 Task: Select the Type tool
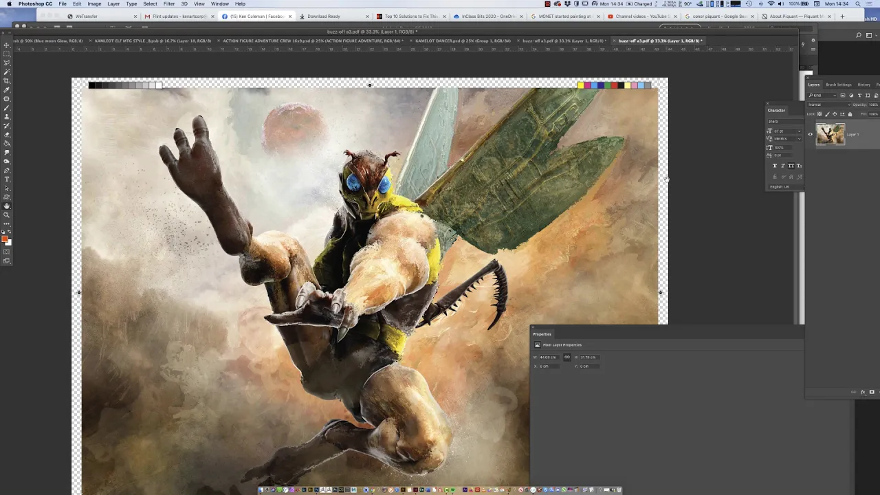(7, 179)
